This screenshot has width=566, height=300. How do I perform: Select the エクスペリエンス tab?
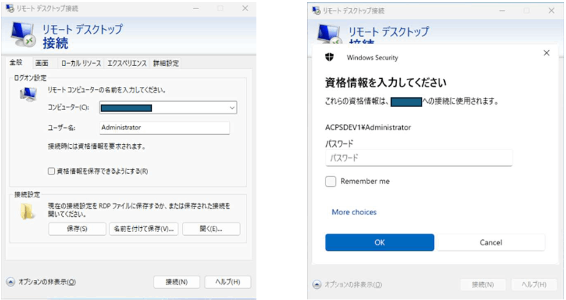(127, 63)
